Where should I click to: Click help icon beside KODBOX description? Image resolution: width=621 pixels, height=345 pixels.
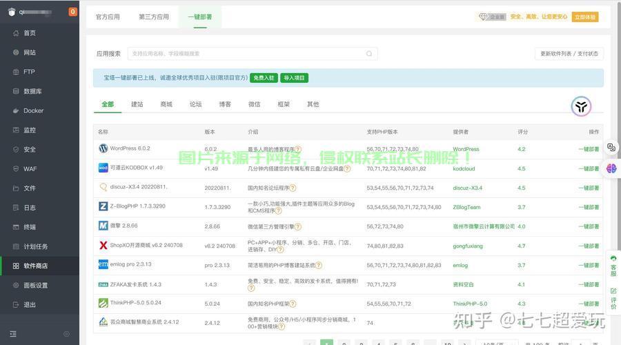(347, 169)
